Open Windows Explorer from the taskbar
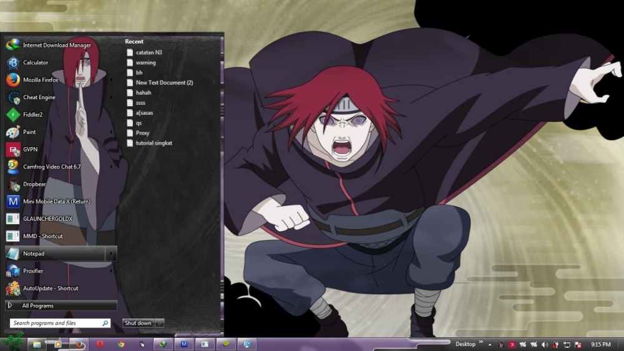Viewport: 624px width, 351px height. coord(37,344)
